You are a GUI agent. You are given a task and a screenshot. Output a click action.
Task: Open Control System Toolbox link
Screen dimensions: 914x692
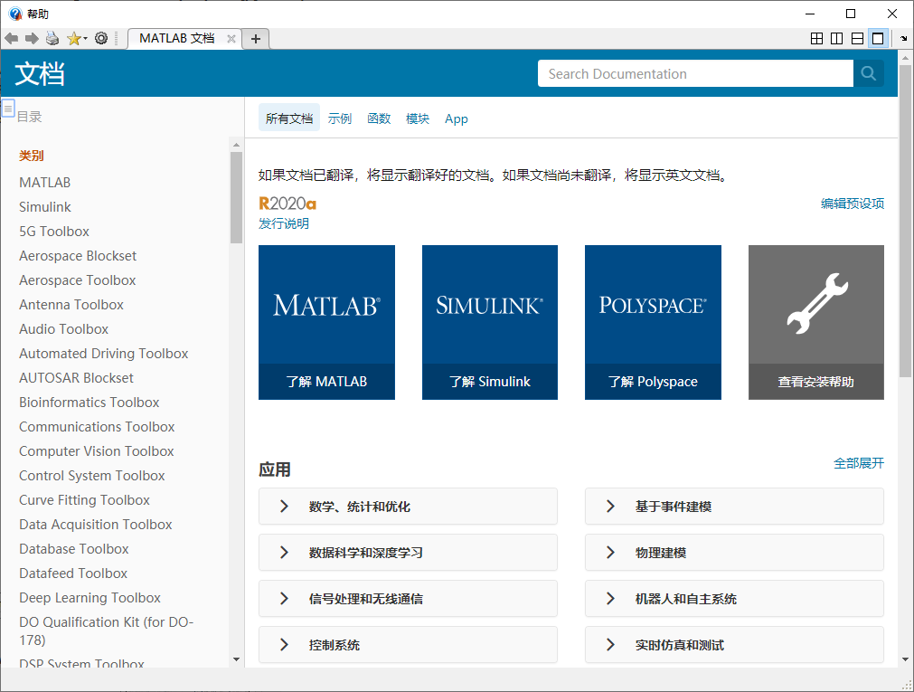(x=92, y=476)
